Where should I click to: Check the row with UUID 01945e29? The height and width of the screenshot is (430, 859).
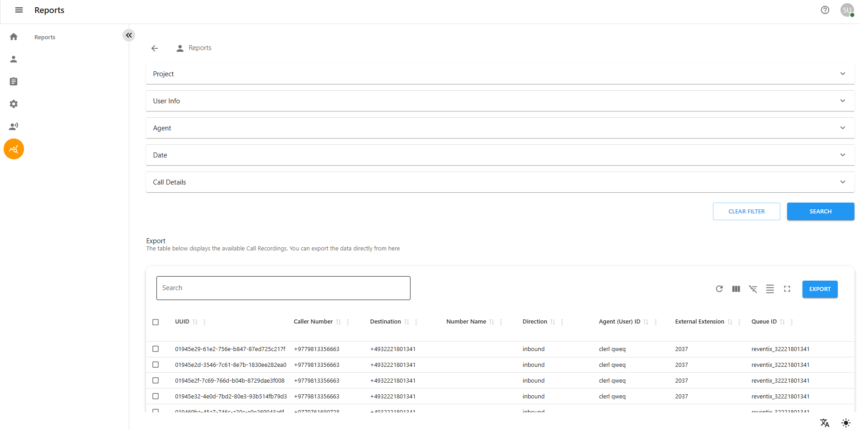[156, 349]
